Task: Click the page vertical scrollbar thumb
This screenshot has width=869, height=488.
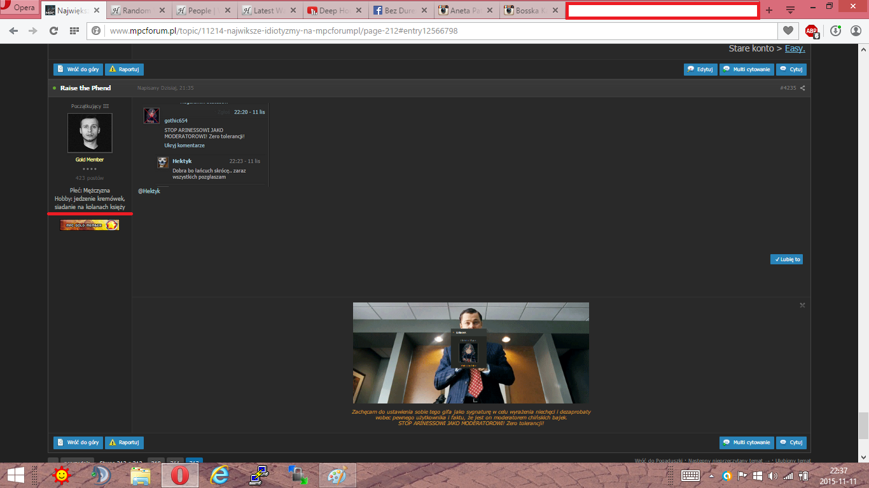Action: point(863,425)
